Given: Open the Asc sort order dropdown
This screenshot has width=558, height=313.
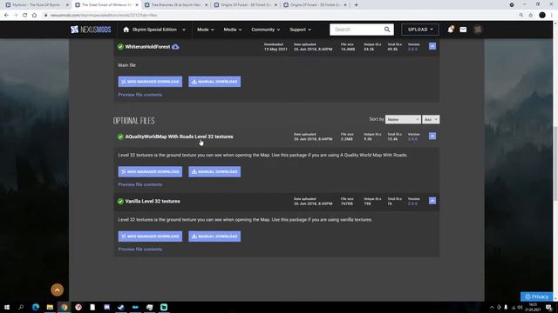Looking at the screenshot, I should 431,120.
